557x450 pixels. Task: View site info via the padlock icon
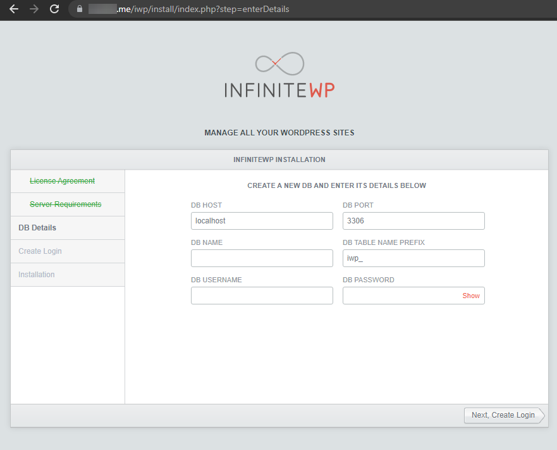point(80,9)
